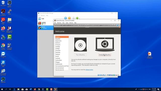Select Ubuntu running VM in Manager list
The width and height of the screenshot is (161, 91).
tap(46, 28)
